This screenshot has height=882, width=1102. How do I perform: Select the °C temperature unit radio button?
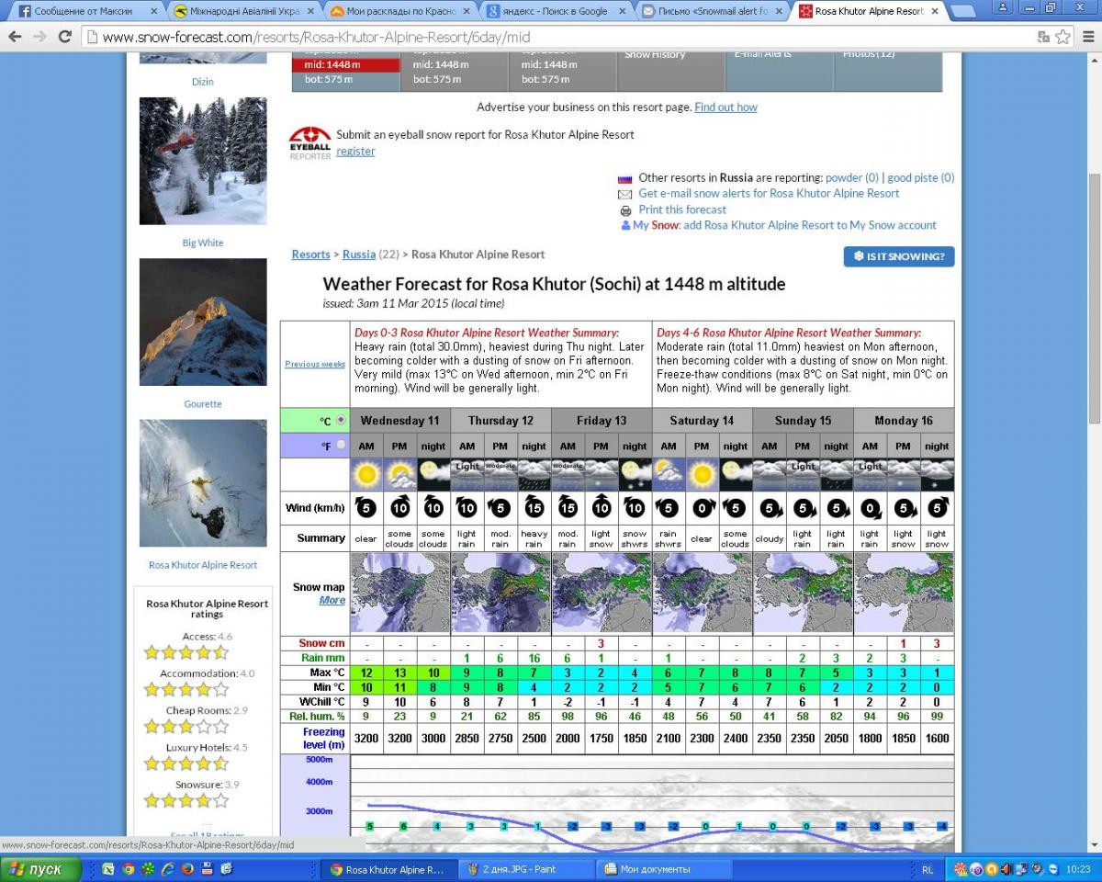click(x=342, y=420)
